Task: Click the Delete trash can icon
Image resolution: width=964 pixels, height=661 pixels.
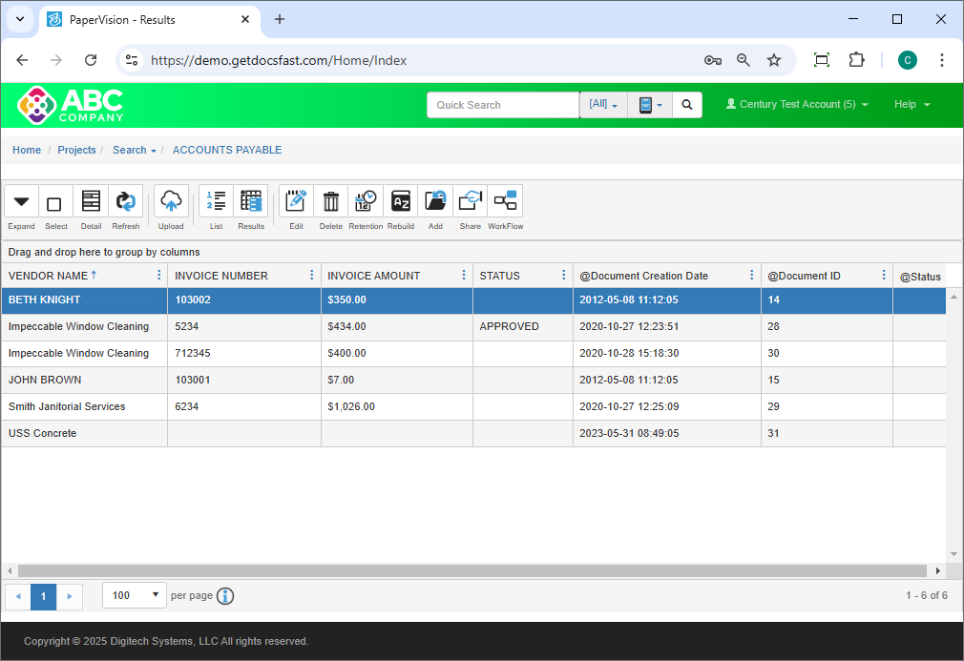Action: pyautogui.click(x=330, y=201)
